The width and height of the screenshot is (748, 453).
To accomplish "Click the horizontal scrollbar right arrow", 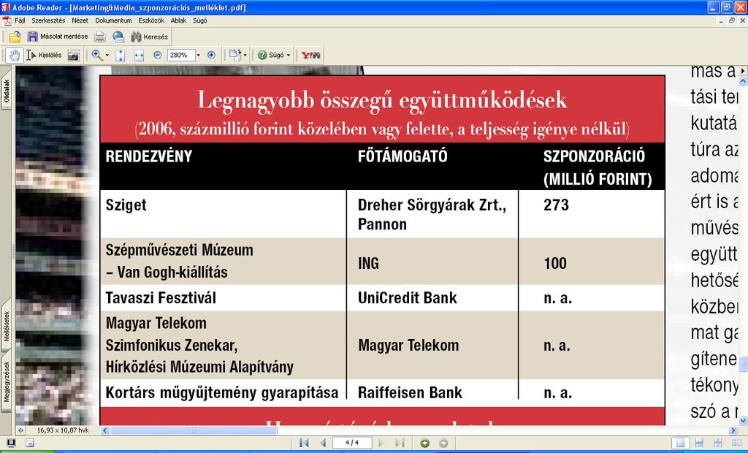I will pyautogui.click(x=733, y=430).
